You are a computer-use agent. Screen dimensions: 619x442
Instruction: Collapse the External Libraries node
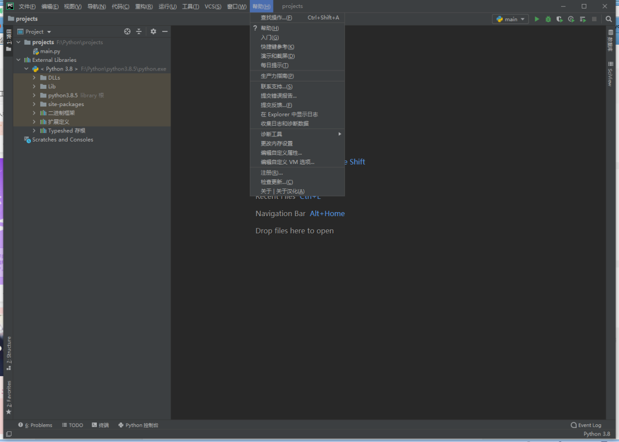tap(18, 60)
